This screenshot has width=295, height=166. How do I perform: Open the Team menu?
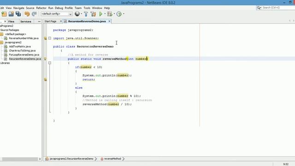78,8
